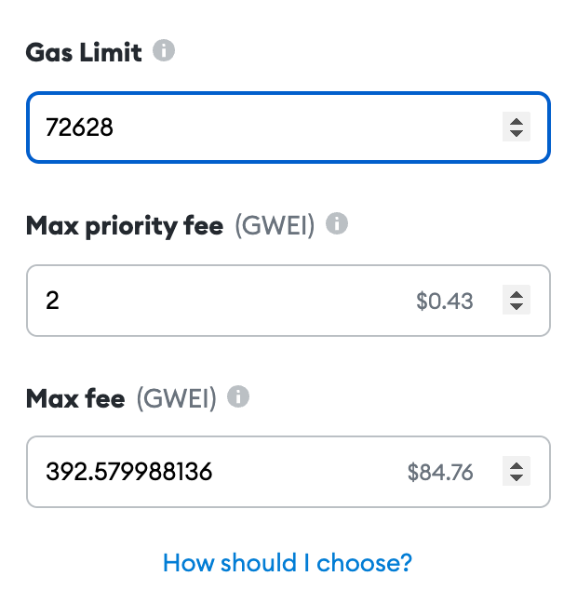Click the Max priority fee label text
This screenshot has width=577, height=603.
pos(125,226)
